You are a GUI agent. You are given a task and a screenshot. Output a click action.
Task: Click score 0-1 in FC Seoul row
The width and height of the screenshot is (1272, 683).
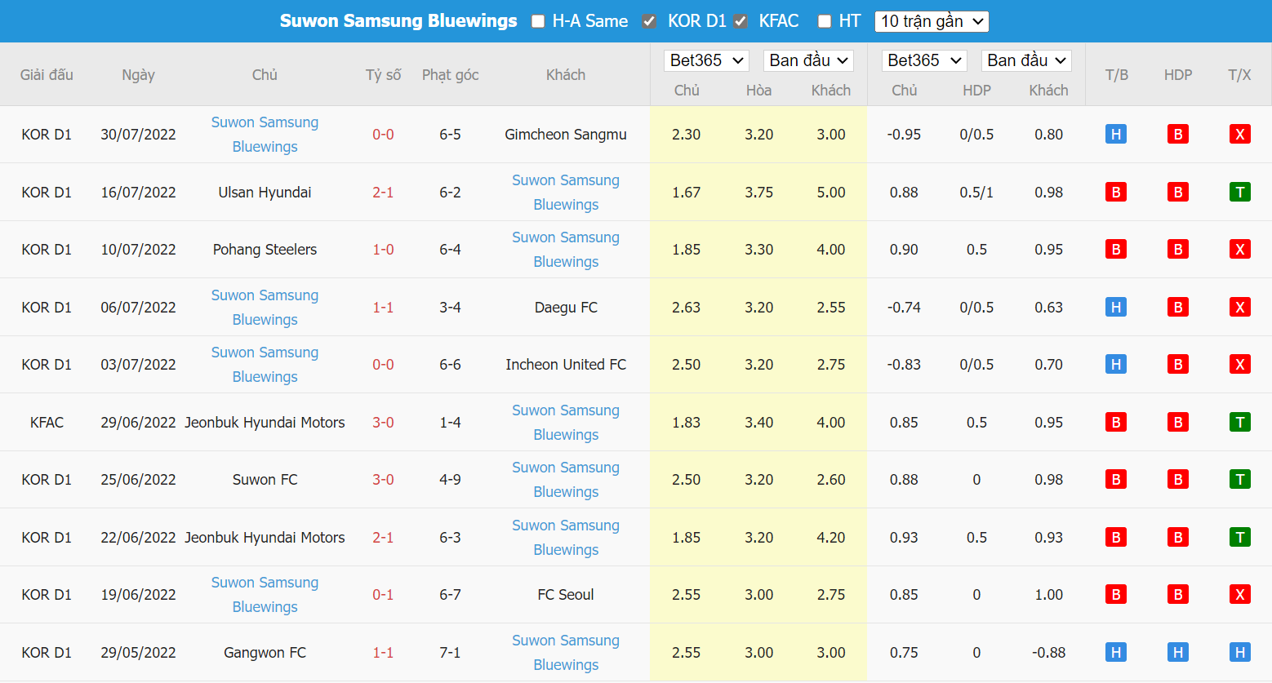pos(383,595)
